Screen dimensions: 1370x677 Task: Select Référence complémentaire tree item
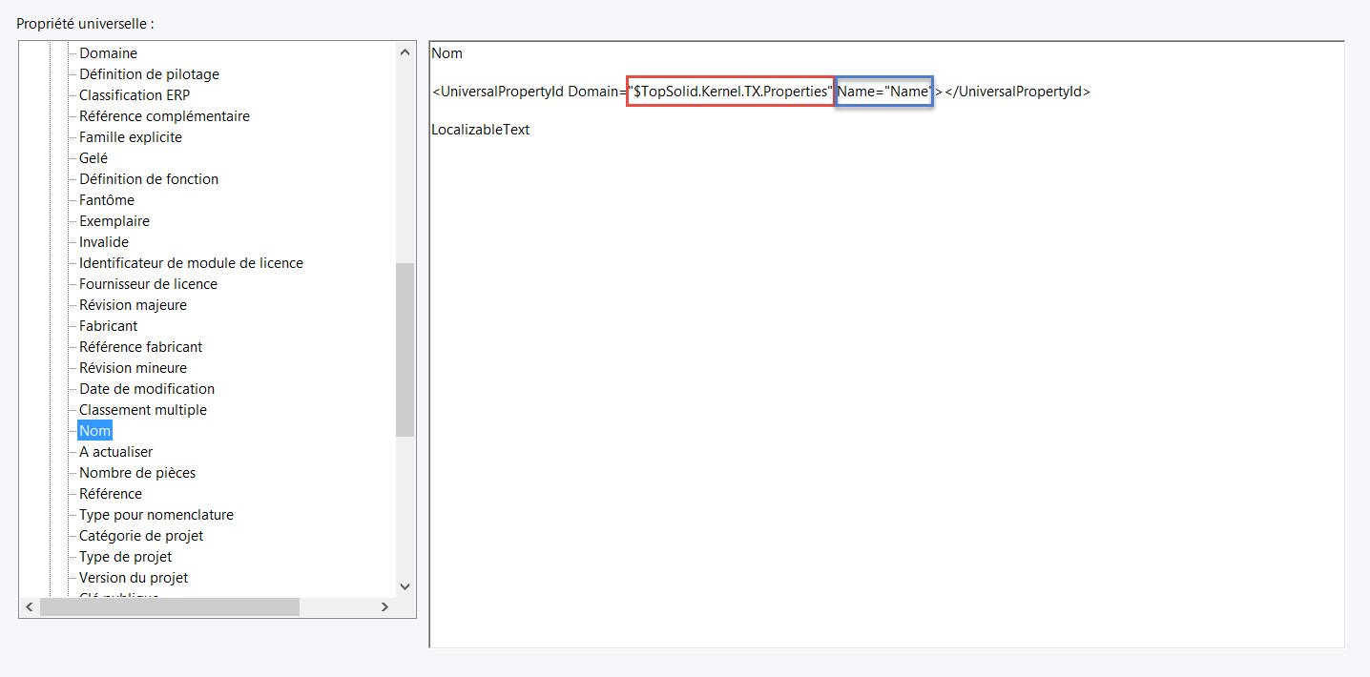click(x=164, y=116)
